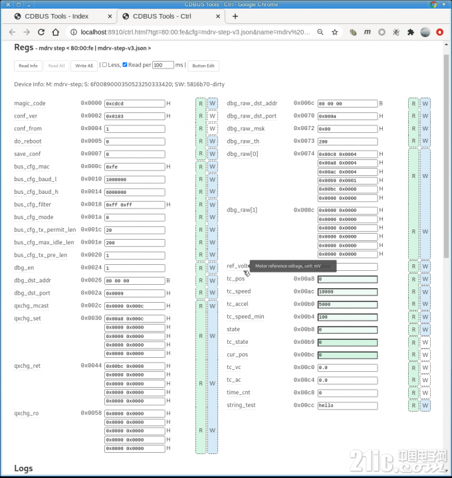Switch to CDBUS Tools - Ctrl tab
The width and height of the screenshot is (452, 478).
(x=162, y=17)
